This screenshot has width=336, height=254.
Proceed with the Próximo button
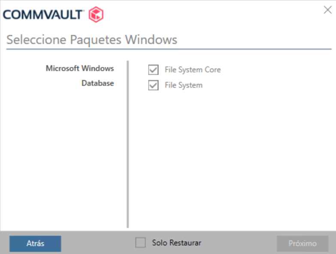pyautogui.click(x=303, y=243)
